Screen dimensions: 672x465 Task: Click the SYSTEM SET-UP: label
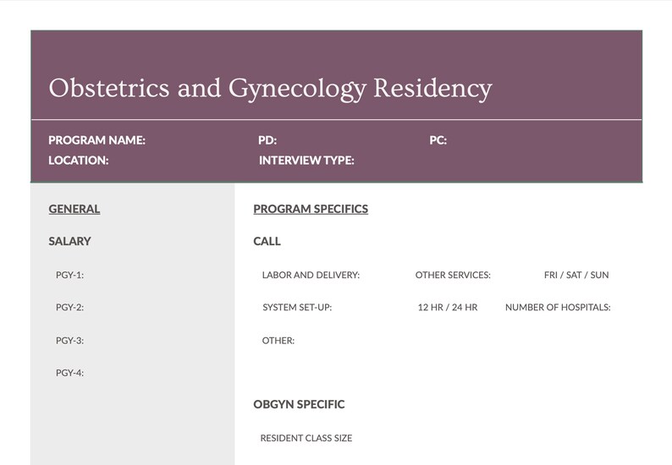click(297, 308)
